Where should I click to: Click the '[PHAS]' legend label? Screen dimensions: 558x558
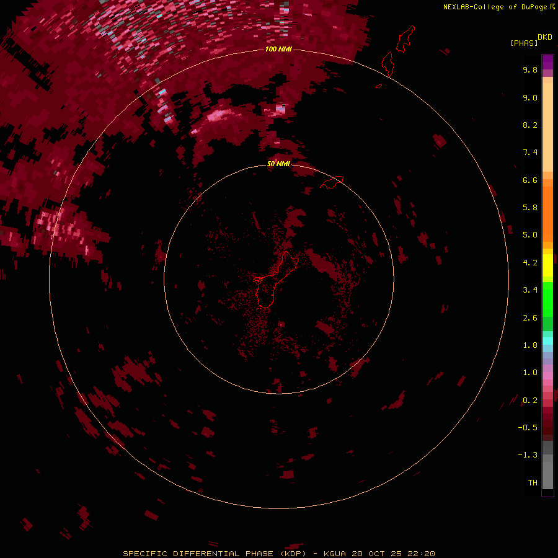coord(524,43)
